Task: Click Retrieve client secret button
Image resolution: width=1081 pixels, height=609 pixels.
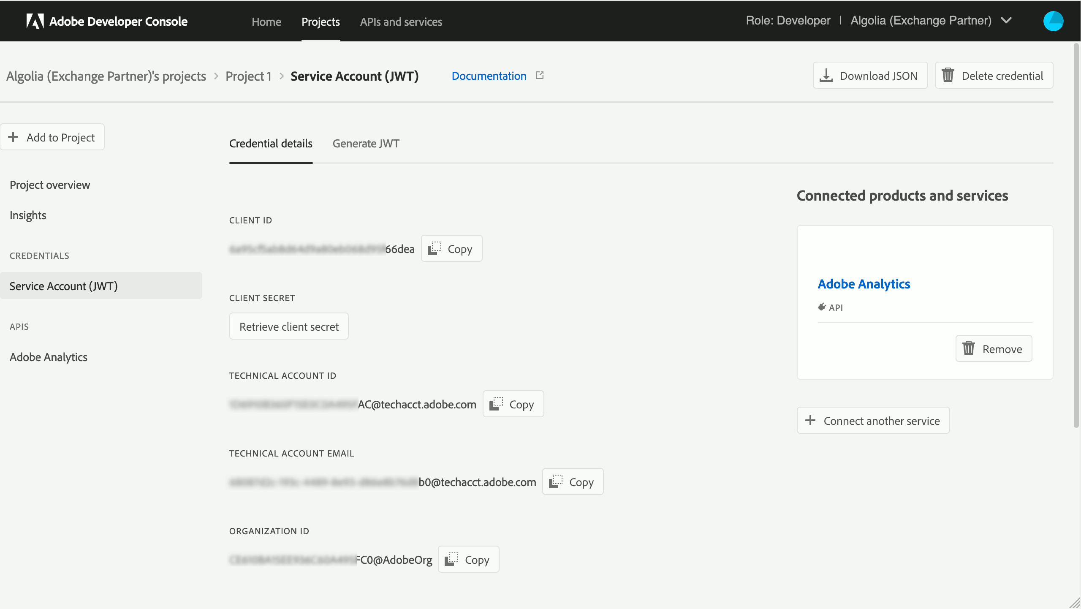Action: 289,326
